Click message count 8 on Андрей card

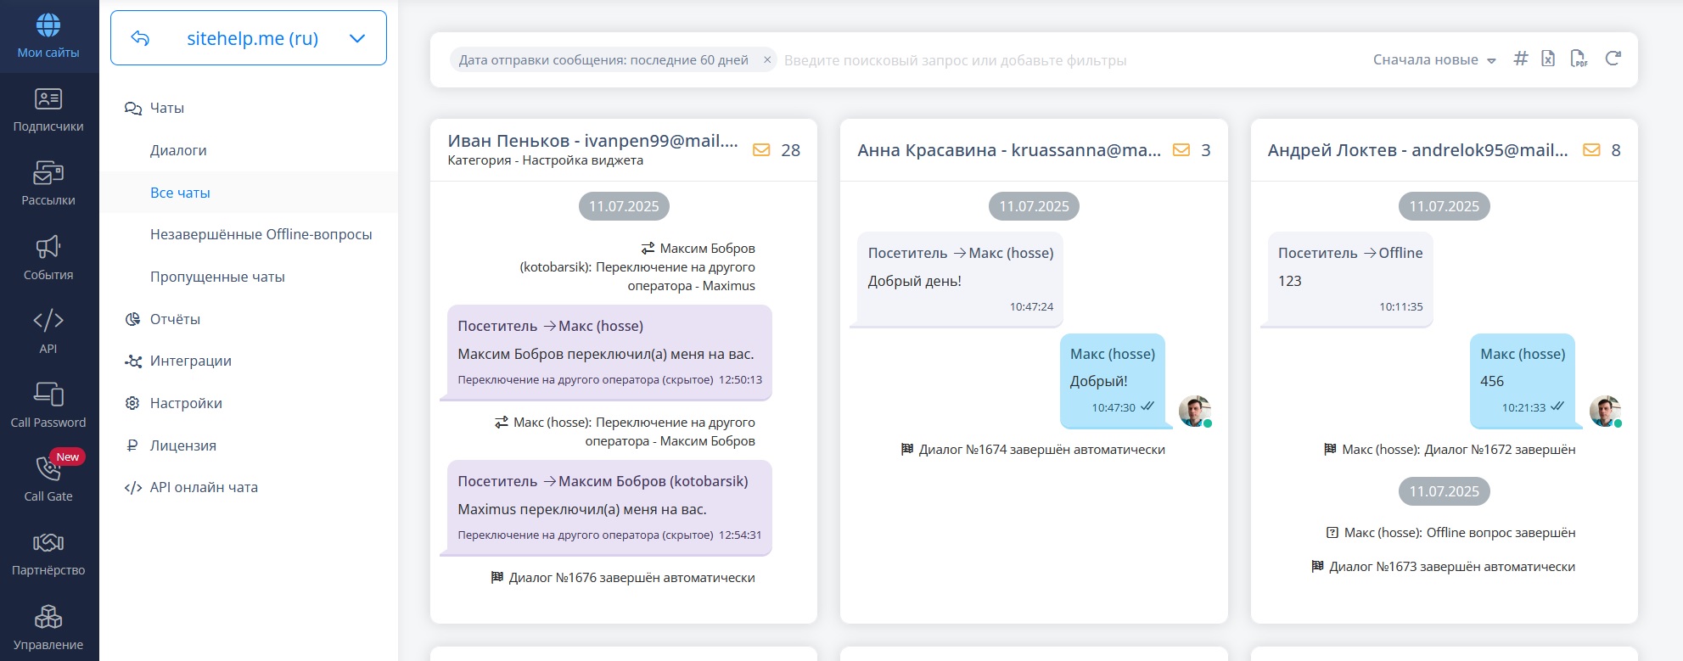pyautogui.click(x=1616, y=150)
